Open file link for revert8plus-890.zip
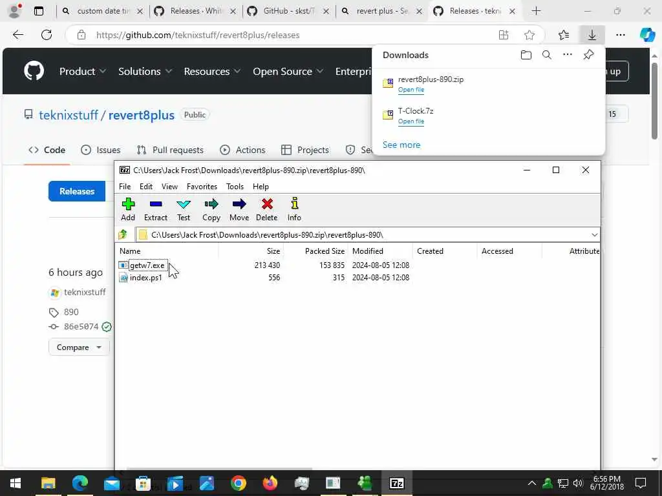Viewport: 662px width, 496px height. point(411,89)
